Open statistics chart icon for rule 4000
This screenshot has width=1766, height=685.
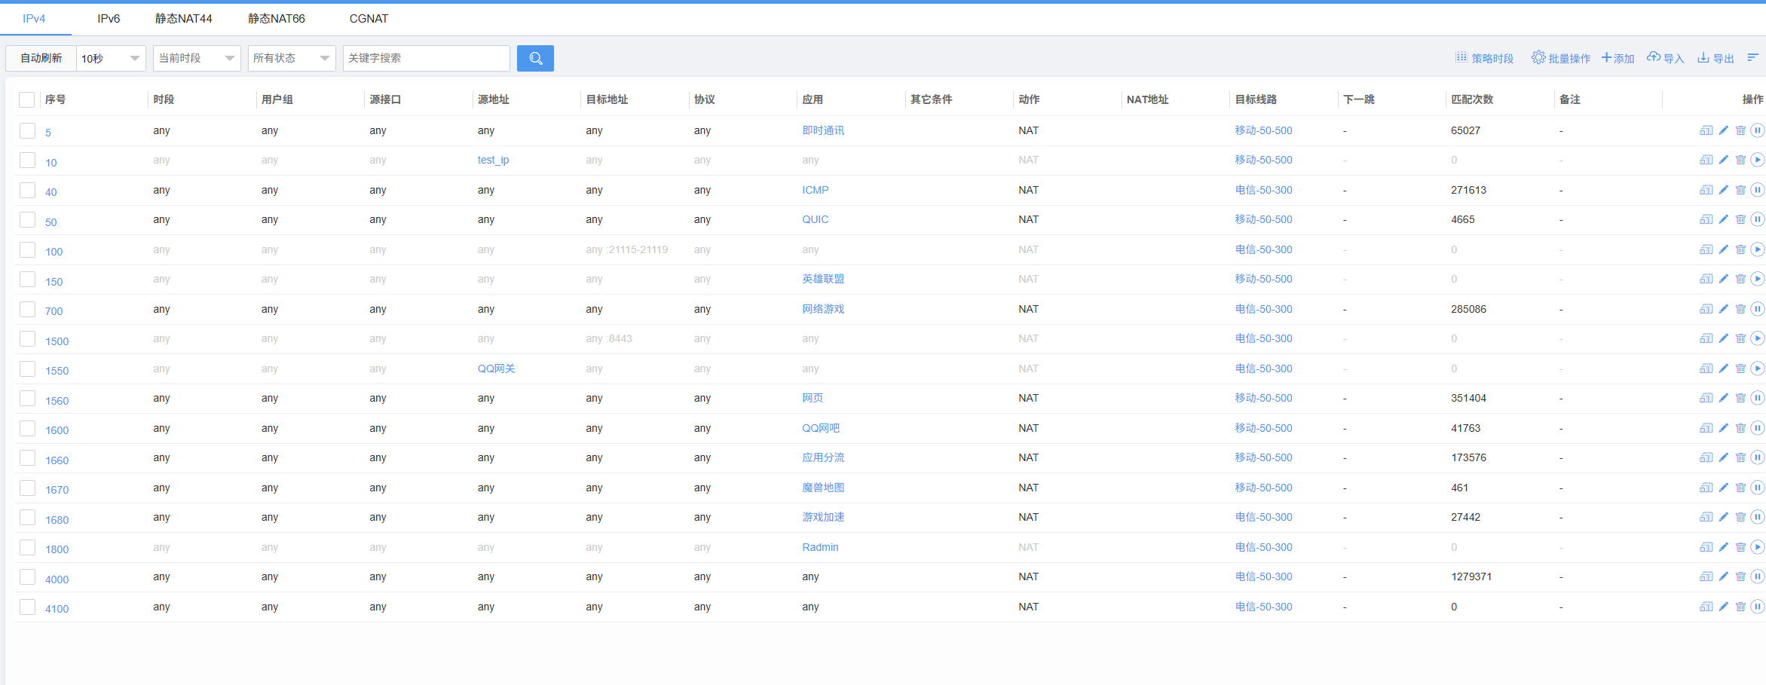pyautogui.click(x=1706, y=576)
